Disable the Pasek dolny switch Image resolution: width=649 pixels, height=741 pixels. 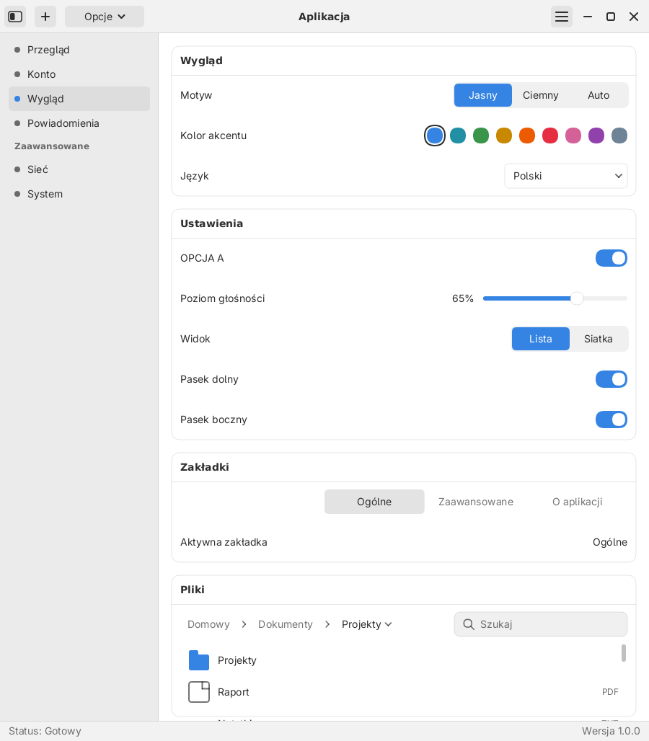[612, 379]
